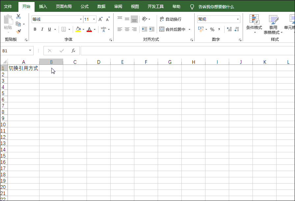Click the Copy icon
The width and height of the screenshot is (295, 201).
pos(19,24)
